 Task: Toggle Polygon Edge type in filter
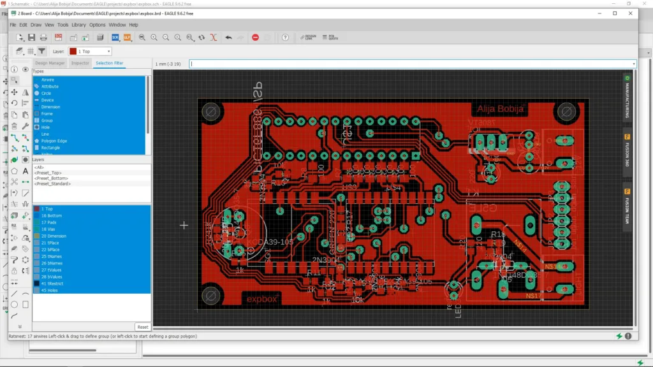coord(89,141)
